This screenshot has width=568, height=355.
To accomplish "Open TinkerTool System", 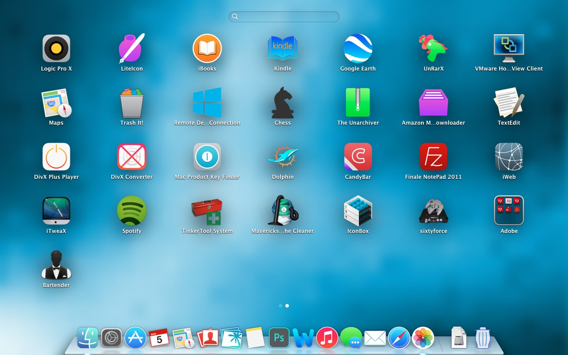I will [207, 212].
